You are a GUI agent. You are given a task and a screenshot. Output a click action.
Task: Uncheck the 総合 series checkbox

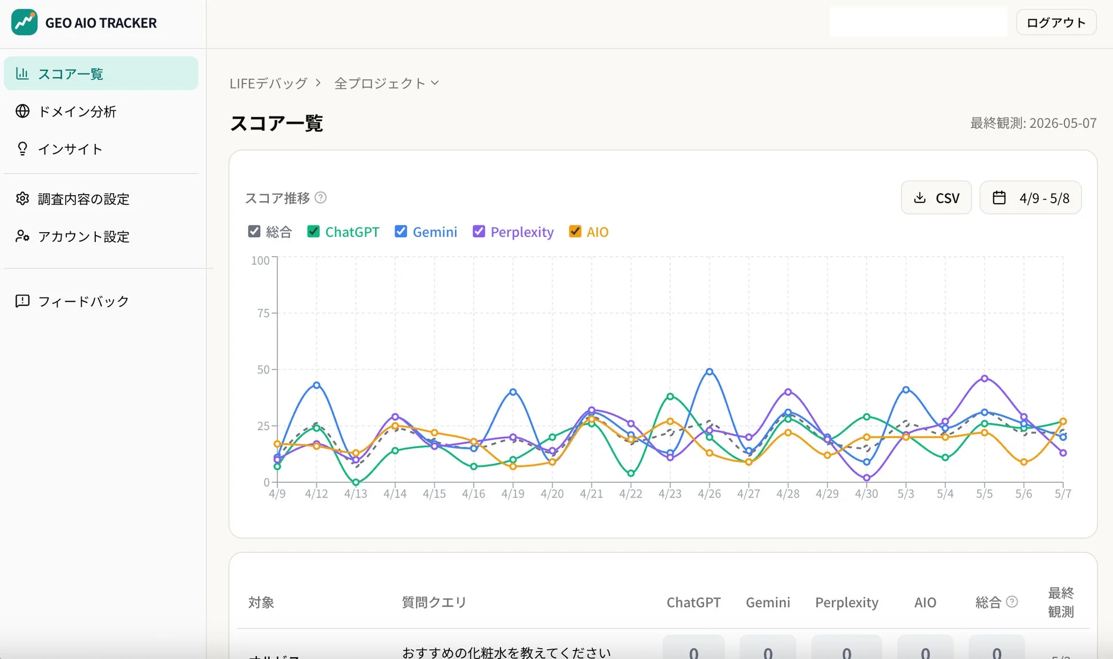[x=254, y=232]
